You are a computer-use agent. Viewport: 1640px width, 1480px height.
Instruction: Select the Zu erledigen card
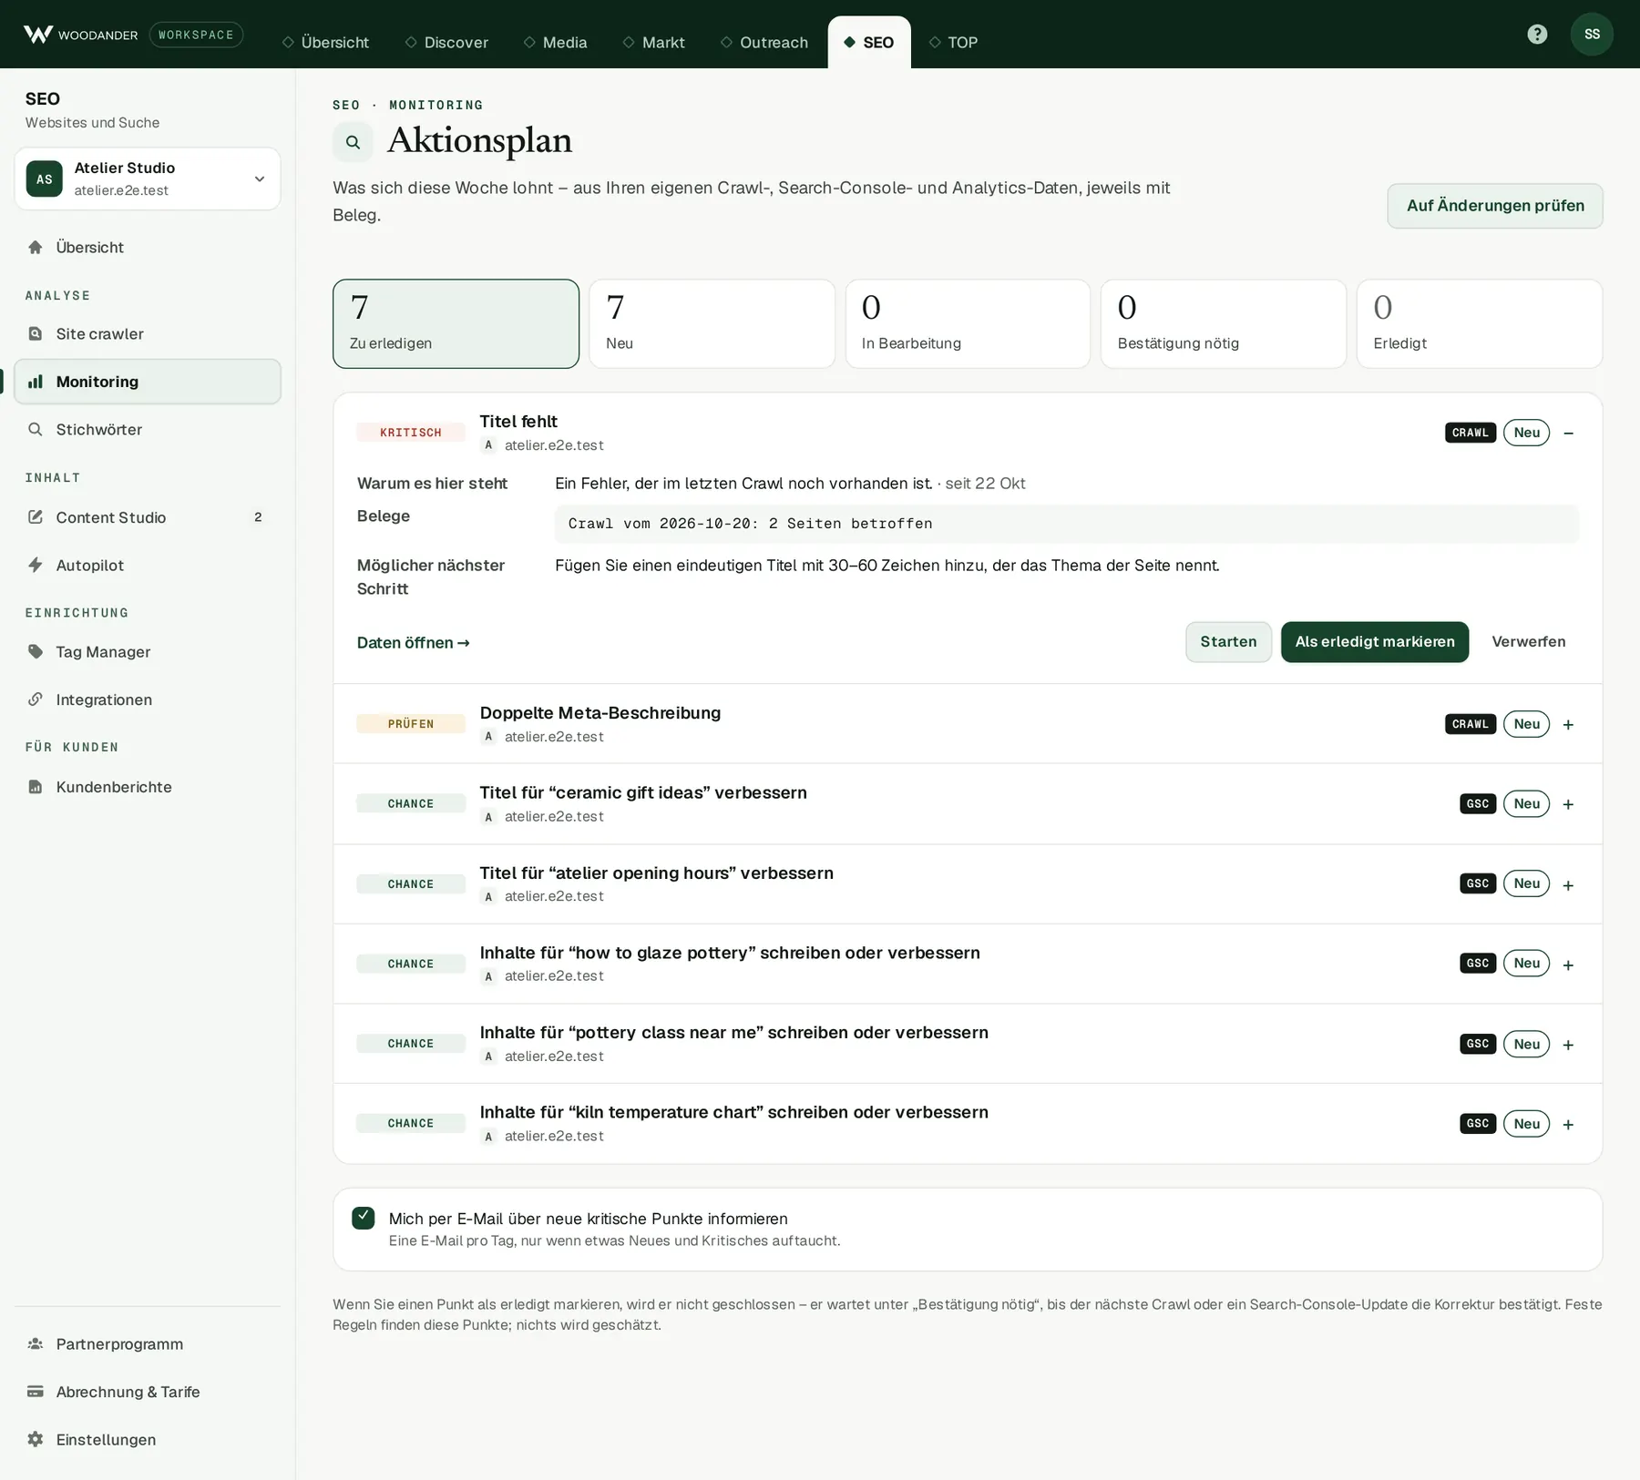click(x=456, y=323)
